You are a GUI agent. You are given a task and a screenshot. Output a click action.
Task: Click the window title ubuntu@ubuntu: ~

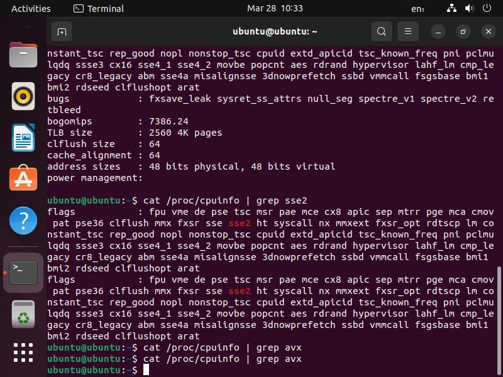point(275,31)
